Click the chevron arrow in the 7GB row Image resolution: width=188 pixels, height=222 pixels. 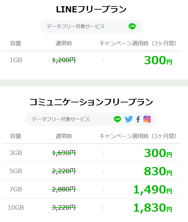103,189
